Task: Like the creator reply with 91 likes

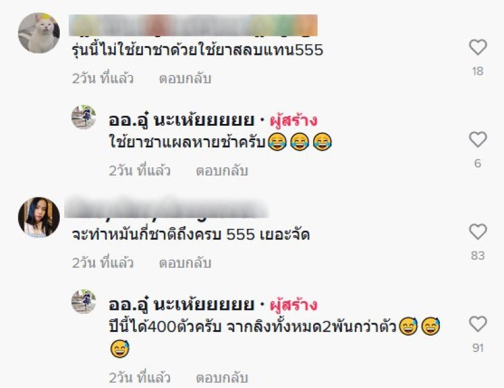Action: coord(478,324)
